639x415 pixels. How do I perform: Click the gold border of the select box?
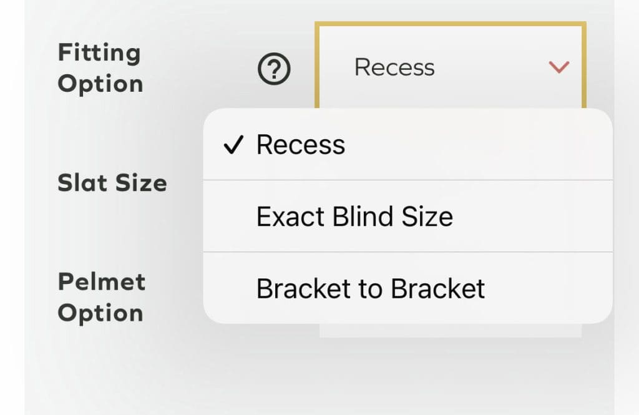pos(451,24)
